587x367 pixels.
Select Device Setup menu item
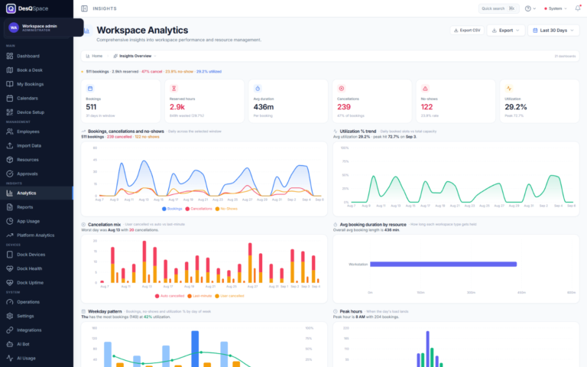point(37,112)
